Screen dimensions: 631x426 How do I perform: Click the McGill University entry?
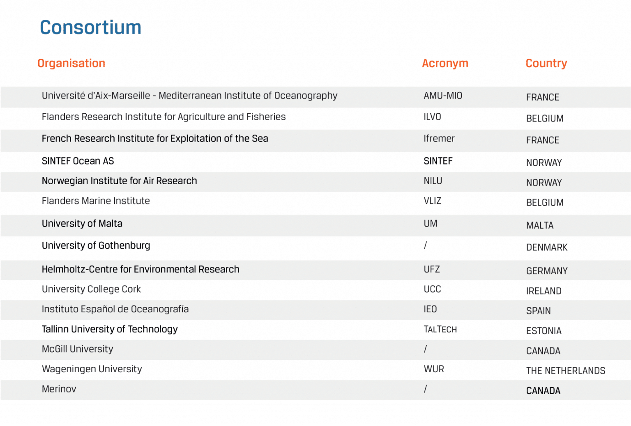[77, 349]
